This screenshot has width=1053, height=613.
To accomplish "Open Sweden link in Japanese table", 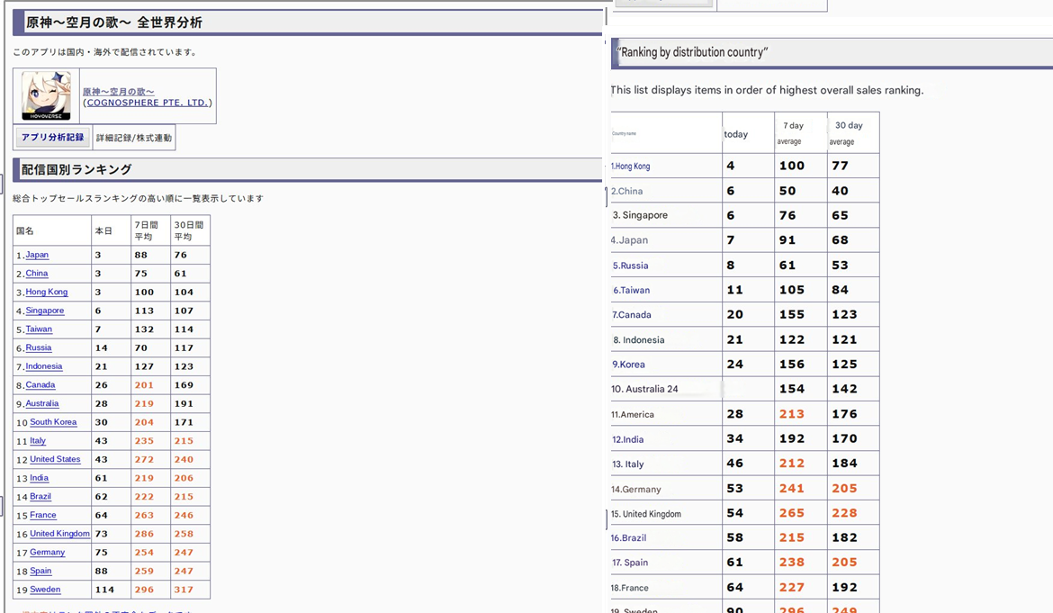I will point(45,590).
